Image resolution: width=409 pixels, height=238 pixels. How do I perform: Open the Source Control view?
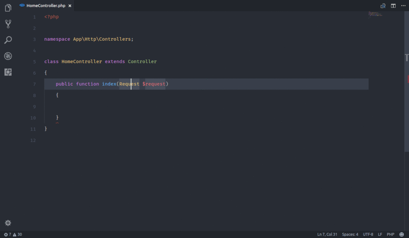(x=8, y=24)
